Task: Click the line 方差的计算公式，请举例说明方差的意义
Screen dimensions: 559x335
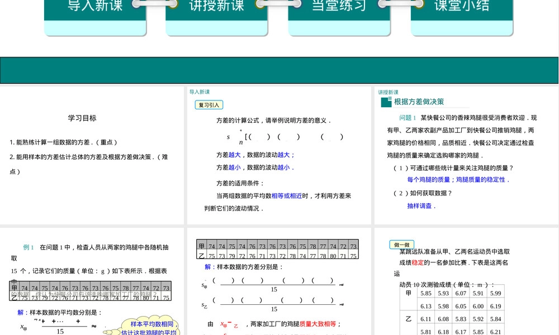Action: click(x=274, y=121)
